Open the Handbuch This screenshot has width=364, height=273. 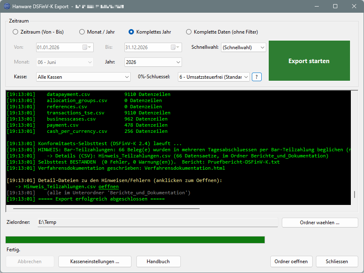pyautogui.click(x=158, y=262)
